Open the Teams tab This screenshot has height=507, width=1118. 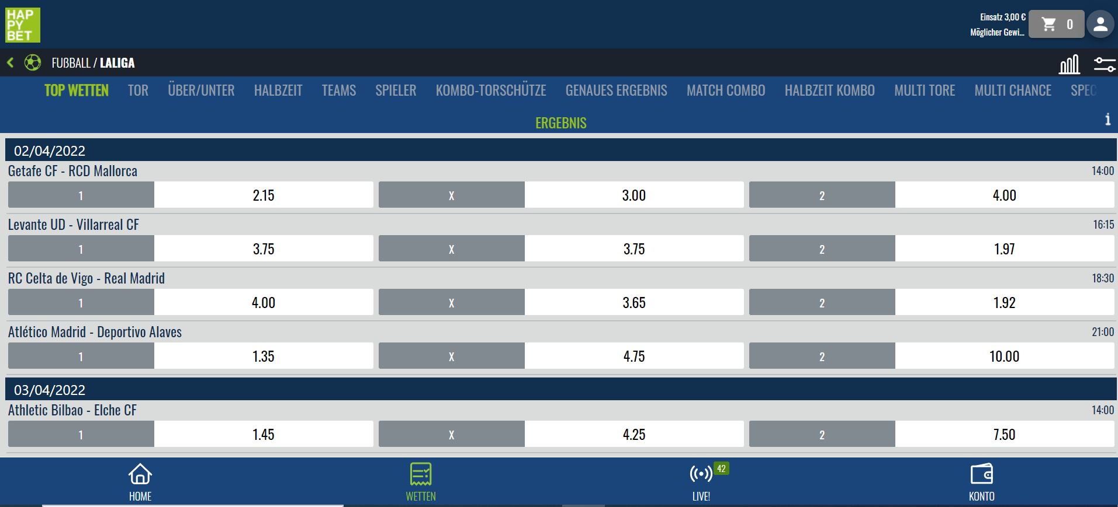click(x=339, y=90)
